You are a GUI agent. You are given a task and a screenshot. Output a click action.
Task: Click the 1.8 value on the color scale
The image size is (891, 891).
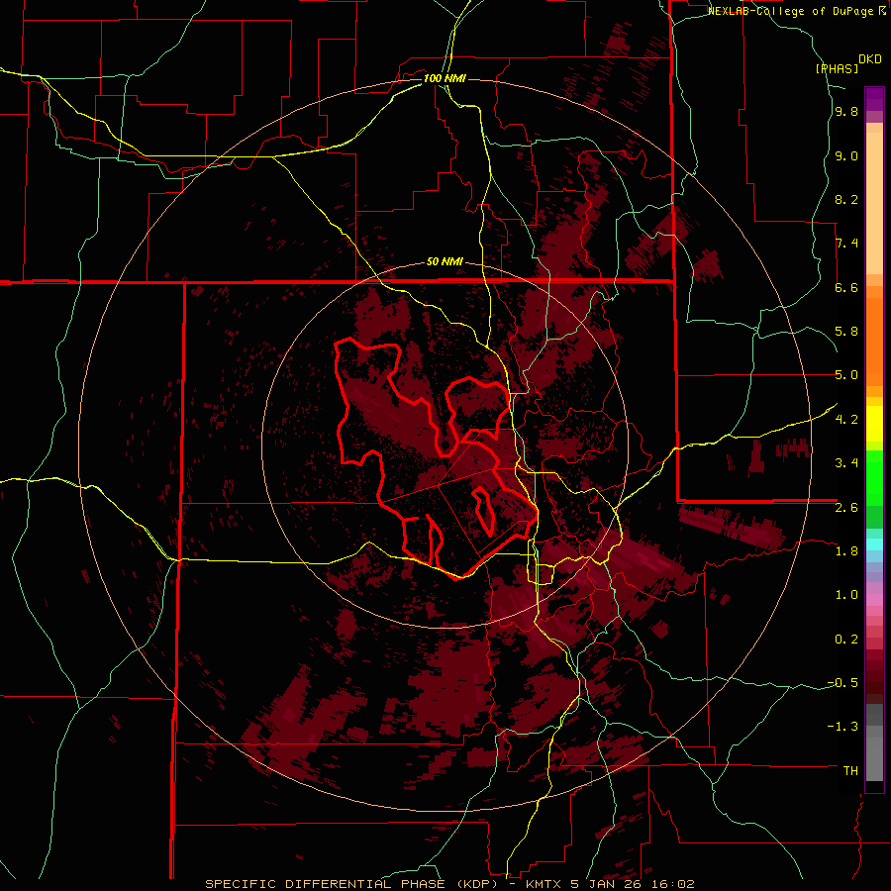(846, 551)
